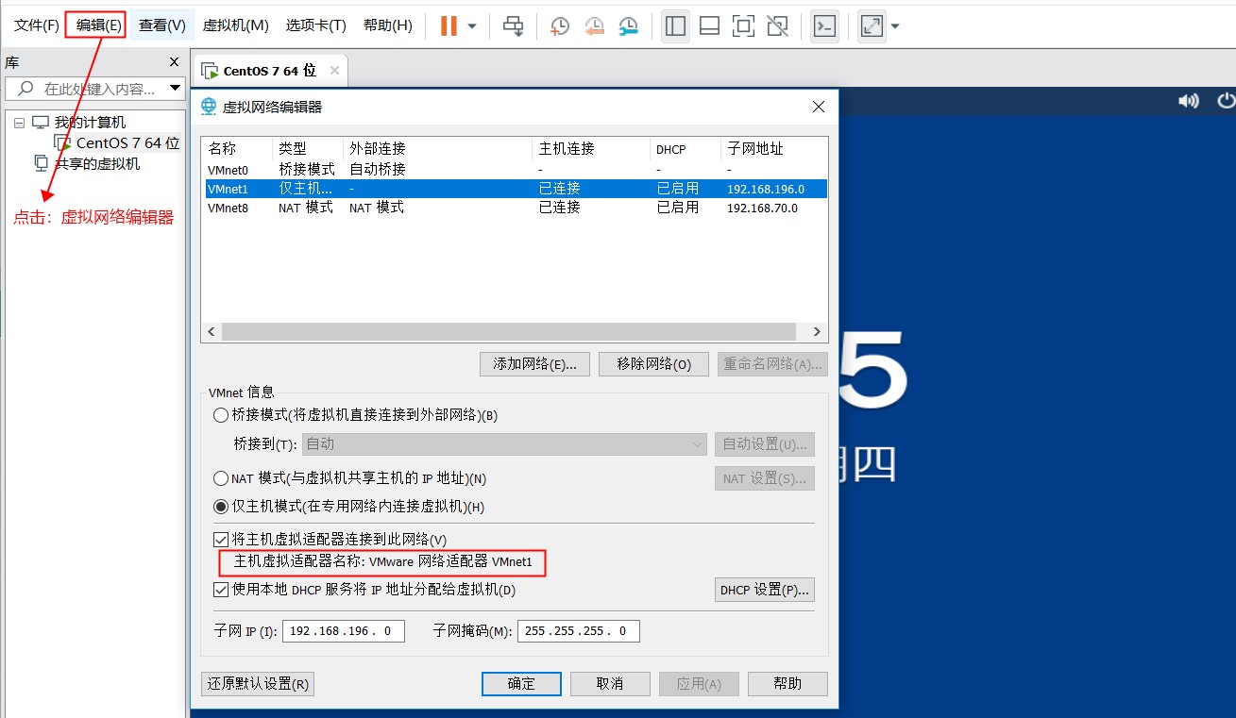1236x718 pixels.
Task: Close the 虚拟网络编辑器 dialog
Action: tap(819, 107)
